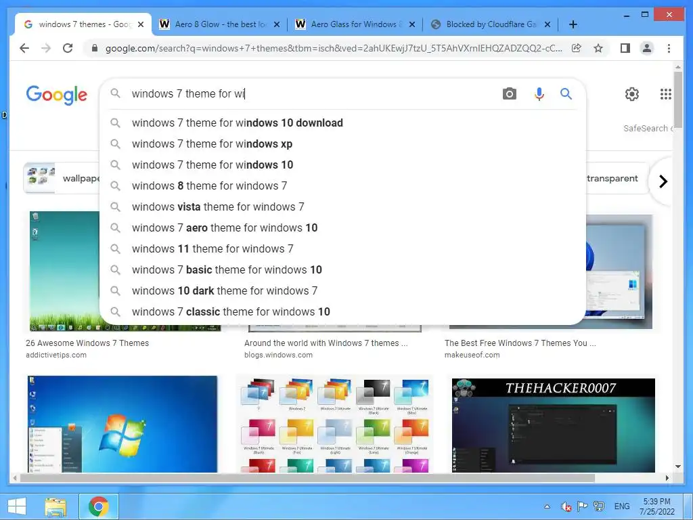Click the Chrome address bar URL
The width and height of the screenshot is (693, 520).
334,48
